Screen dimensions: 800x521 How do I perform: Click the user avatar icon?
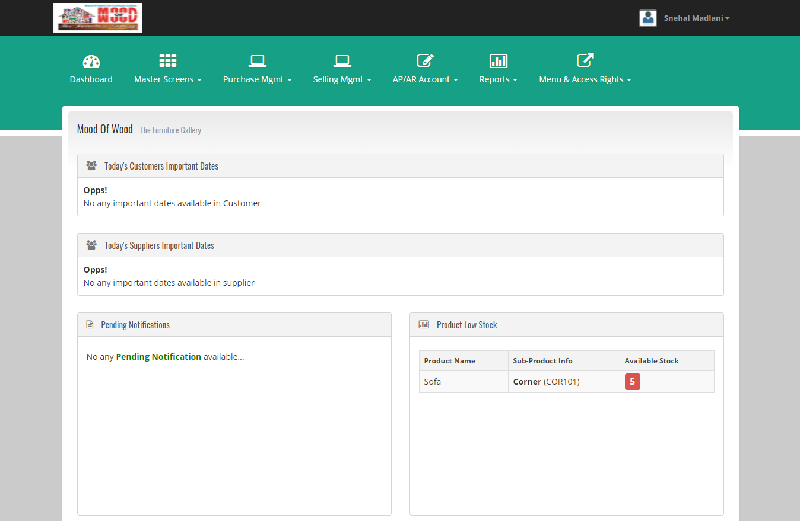point(648,18)
